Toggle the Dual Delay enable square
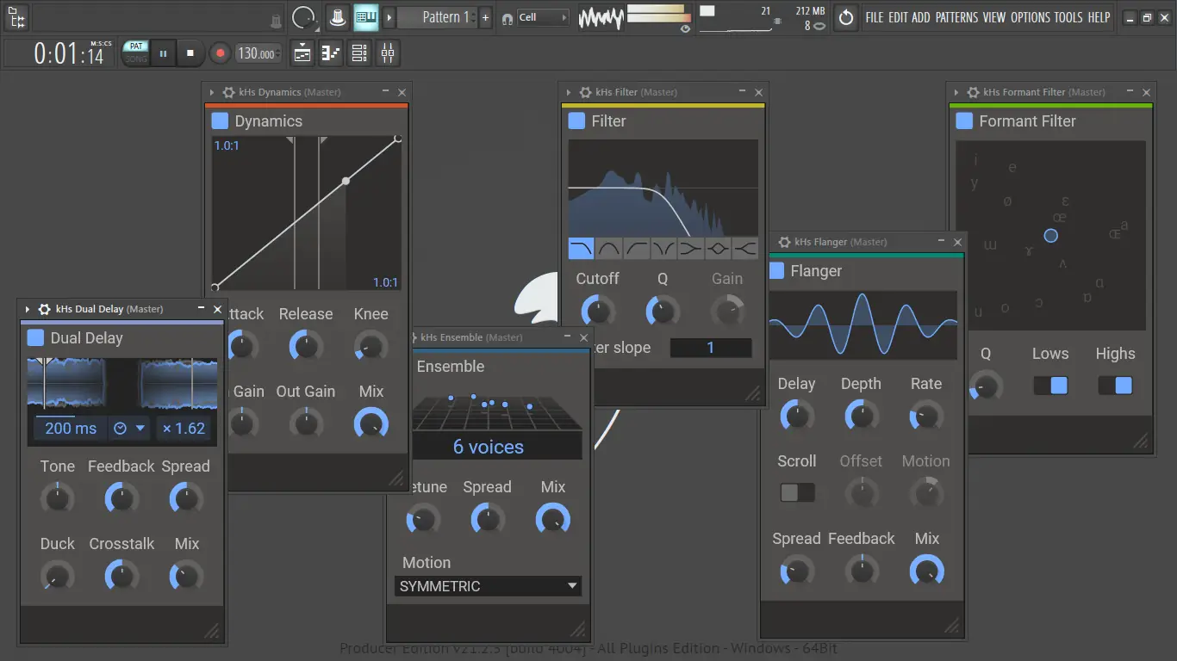The width and height of the screenshot is (1177, 661). pyautogui.click(x=35, y=338)
